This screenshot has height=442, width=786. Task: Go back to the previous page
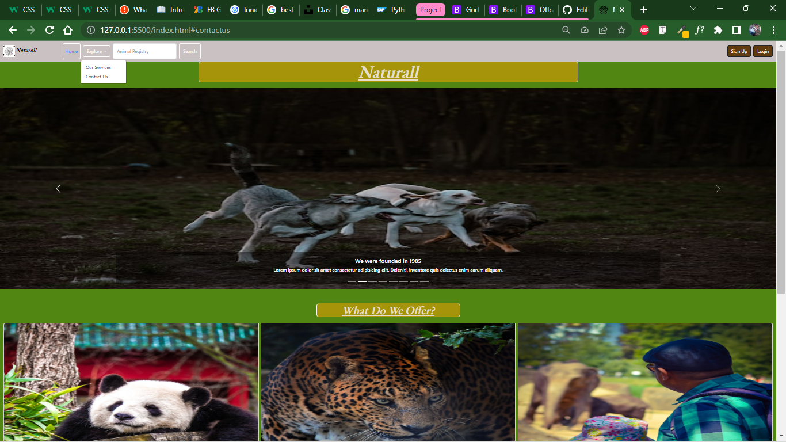pyautogui.click(x=13, y=30)
